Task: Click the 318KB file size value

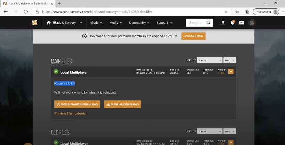Action: click(174, 73)
